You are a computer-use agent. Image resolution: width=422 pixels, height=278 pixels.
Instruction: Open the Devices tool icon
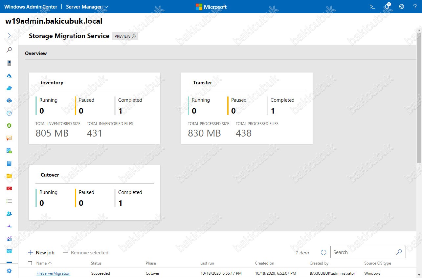[9, 151]
